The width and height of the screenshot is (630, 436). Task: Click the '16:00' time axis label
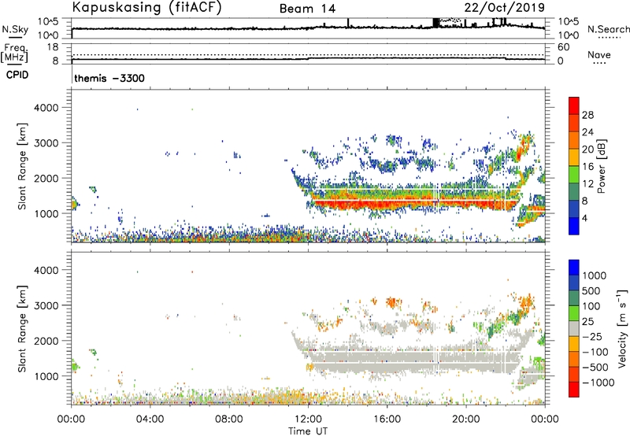[387, 419]
